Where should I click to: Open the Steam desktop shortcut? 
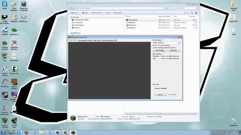[5, 96]
